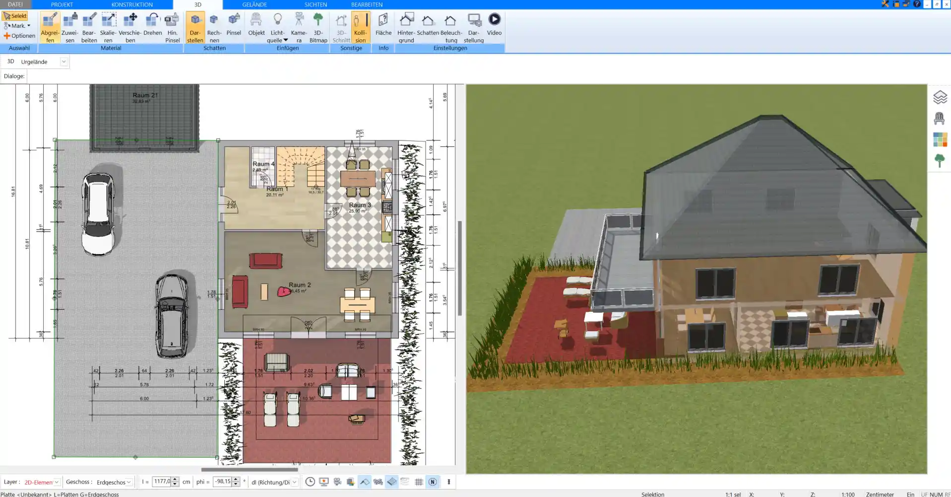Viewport: 951px width, 497px height.
Task: Open the GELÄNDE ribbon tab
Action: click(254, 4)
